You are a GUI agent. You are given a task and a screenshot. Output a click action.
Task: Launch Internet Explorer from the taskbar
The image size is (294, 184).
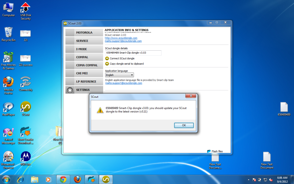click(x=20, y=179)
